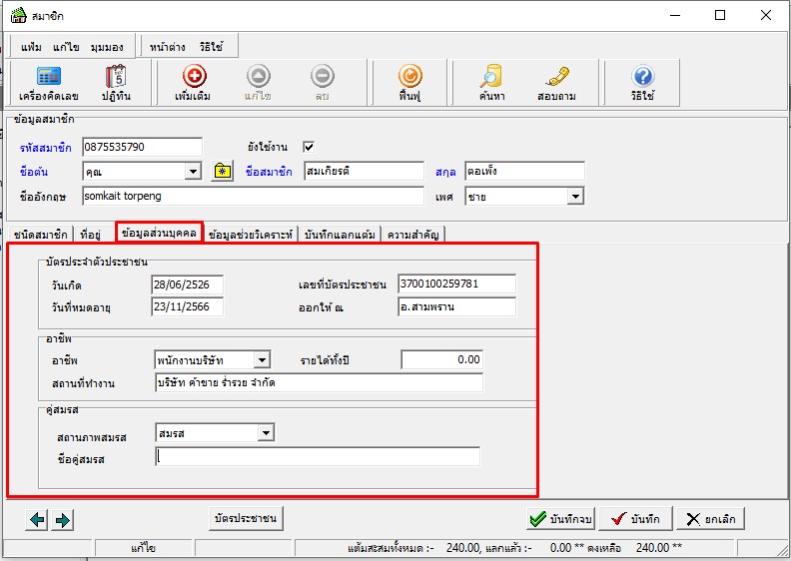Expand the occupation (อาชีพ) dropdown

coord(262,359)
